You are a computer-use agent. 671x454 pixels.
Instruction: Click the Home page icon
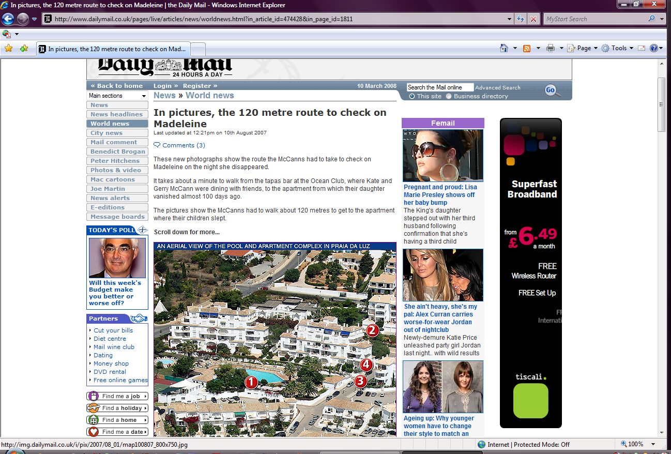[x=504, y=48]
